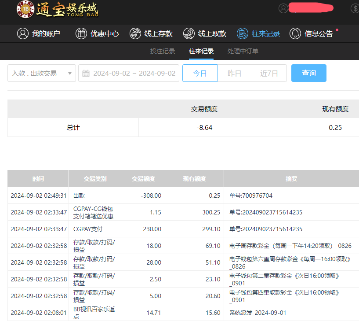Select the 总计 summary cell
This screenshot has width=359, height=321.
(73, 127)
